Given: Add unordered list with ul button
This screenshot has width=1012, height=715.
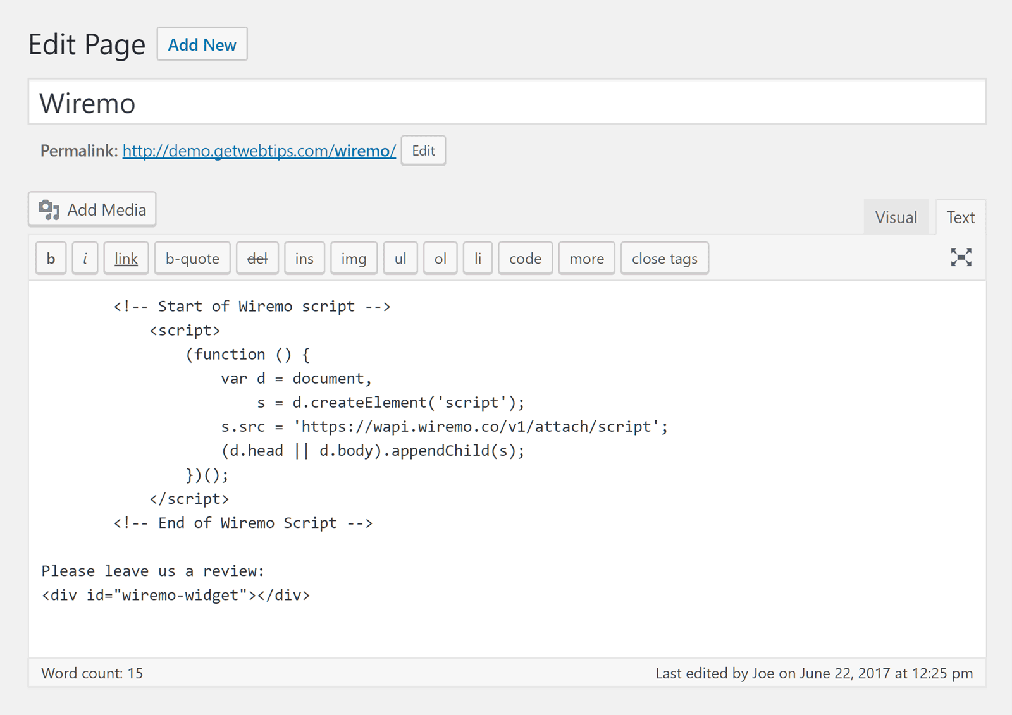Looking at the screenshot, I should [400, 259].
